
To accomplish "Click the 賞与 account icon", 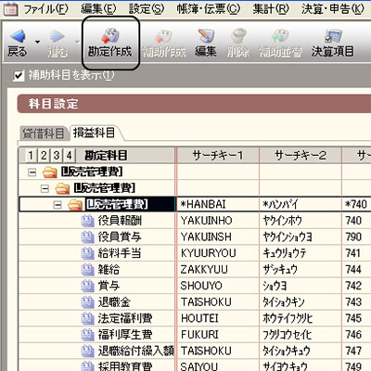I will [x=88, y=287].
